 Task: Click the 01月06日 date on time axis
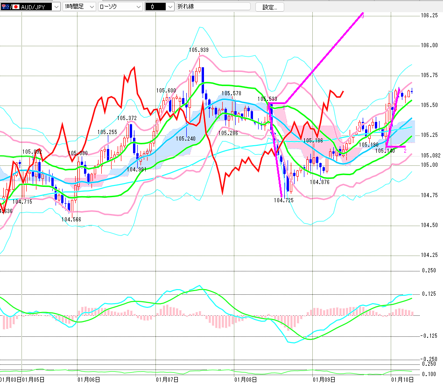pos(88,379)
